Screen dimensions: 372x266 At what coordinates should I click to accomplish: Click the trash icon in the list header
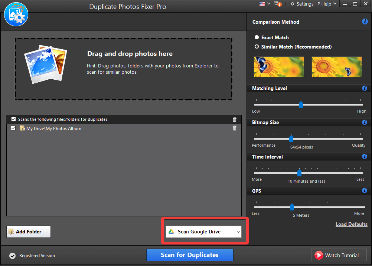235,120
